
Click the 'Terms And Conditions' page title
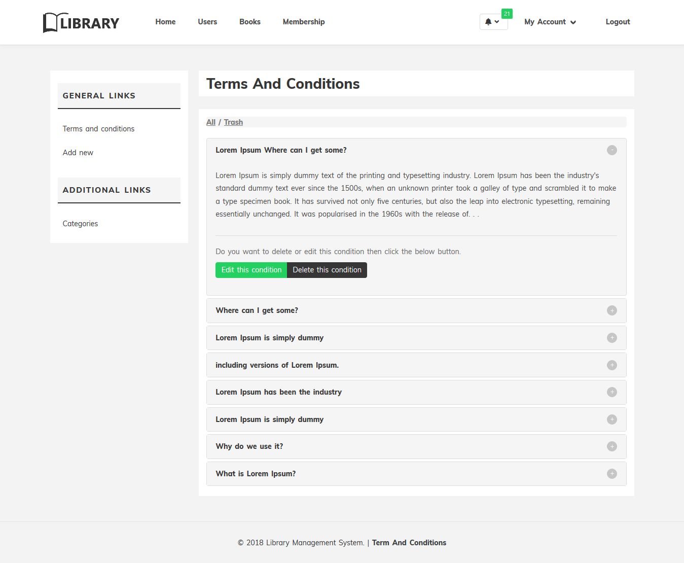[283, 84]
